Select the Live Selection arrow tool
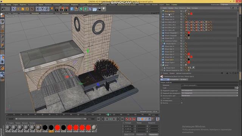The image size is (242, 136). (x=14, y=9)
